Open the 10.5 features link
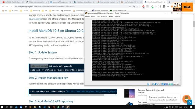Screen dimensions: 195x109 tap(35, 19)
